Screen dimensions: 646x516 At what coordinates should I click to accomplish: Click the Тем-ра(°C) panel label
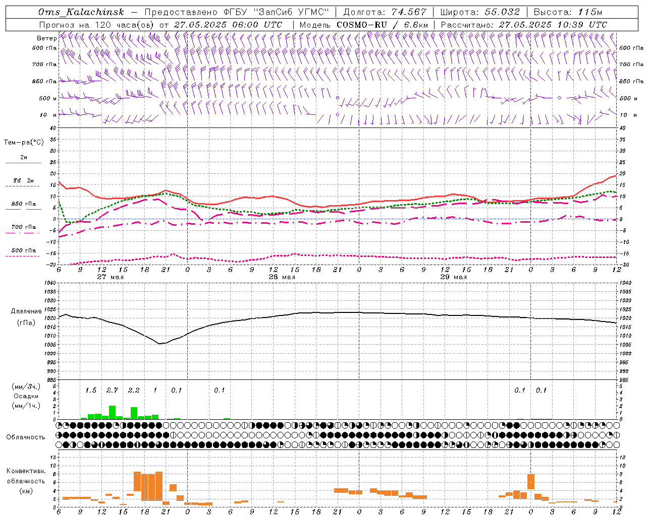tap(24, 143)
